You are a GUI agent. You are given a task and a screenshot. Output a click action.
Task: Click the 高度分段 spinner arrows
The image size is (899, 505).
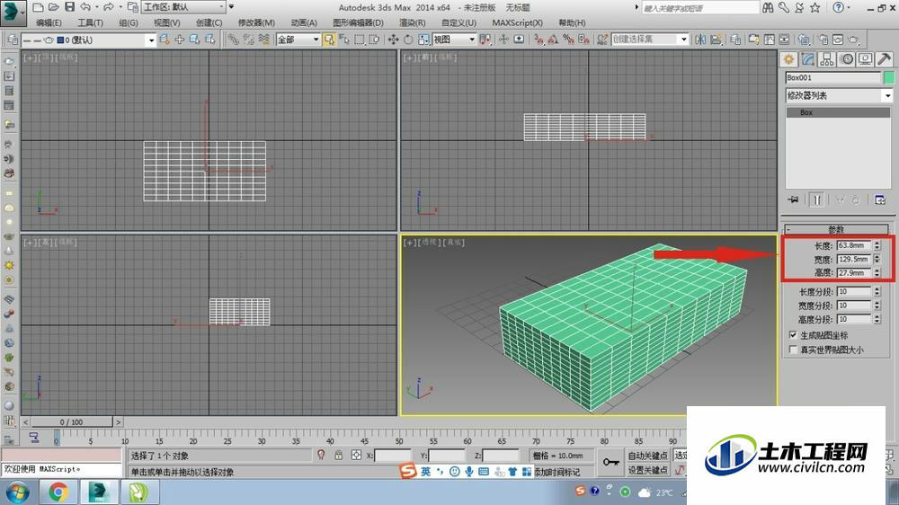[877, 319]
